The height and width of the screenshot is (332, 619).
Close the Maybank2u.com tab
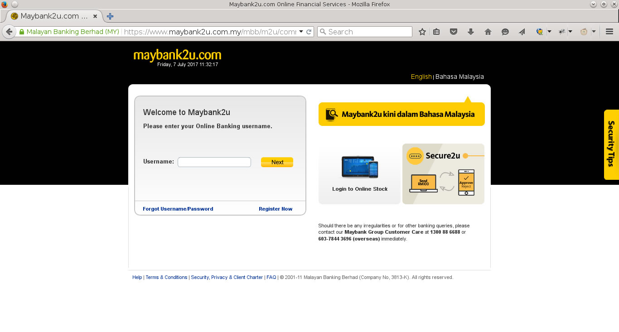coord(95,16)
